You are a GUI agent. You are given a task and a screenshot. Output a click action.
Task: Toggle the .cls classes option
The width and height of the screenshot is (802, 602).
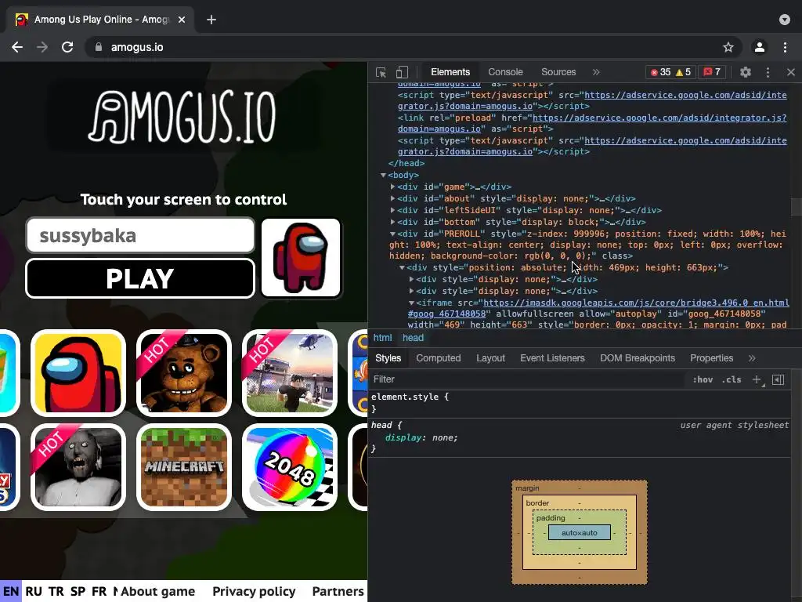732,379
